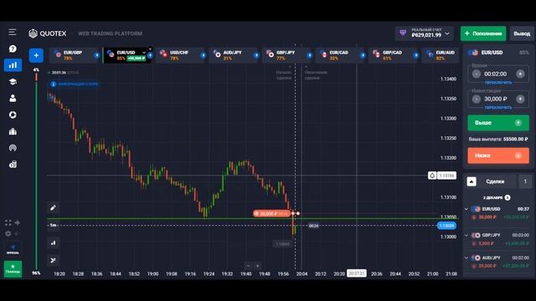Click blue circle button on USD/CHF tab
The image size is (536, 301).
click(203, 55)
